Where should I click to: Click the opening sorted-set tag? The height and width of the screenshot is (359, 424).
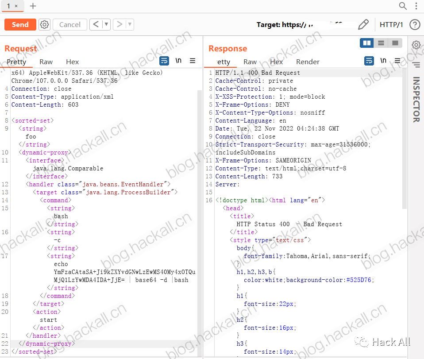(x=32, y=121)
